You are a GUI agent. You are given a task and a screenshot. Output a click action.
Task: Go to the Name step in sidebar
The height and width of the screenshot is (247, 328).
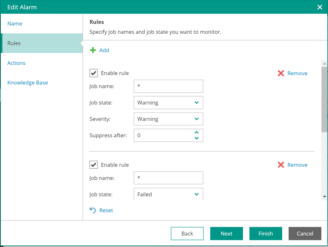point(15,24)
